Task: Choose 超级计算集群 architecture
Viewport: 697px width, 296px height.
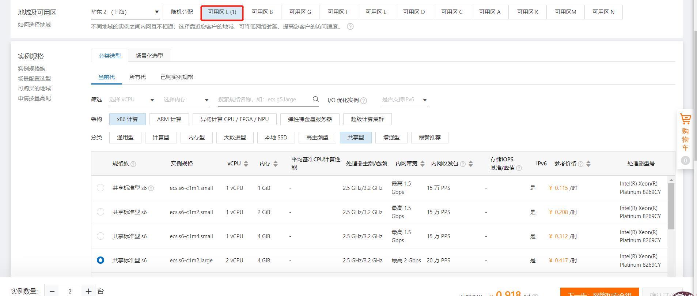Action: (x=367, y=119)
